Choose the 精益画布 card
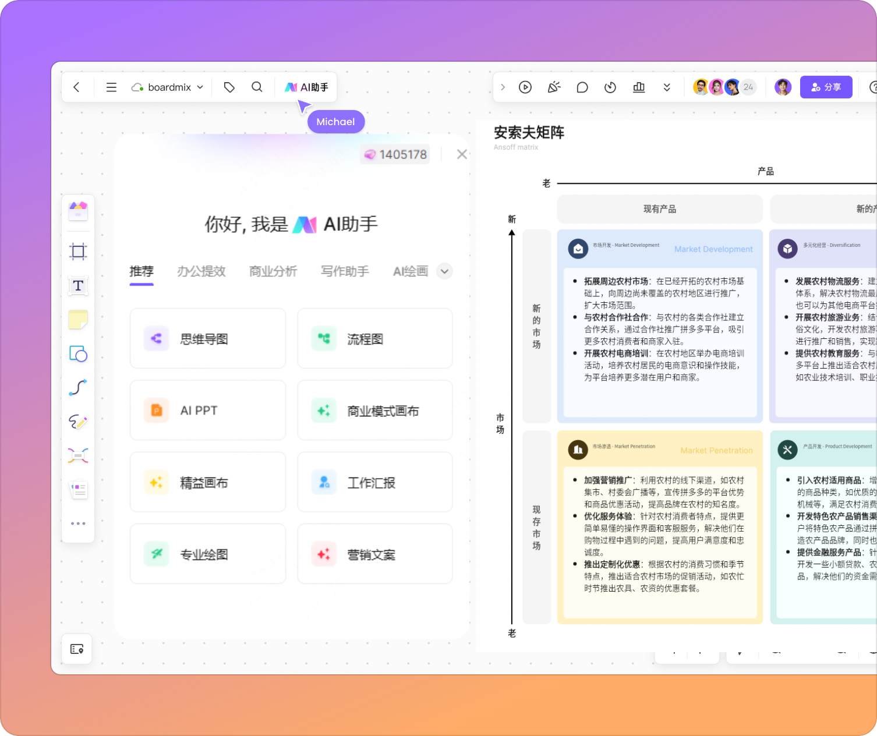 coord(208,482)
